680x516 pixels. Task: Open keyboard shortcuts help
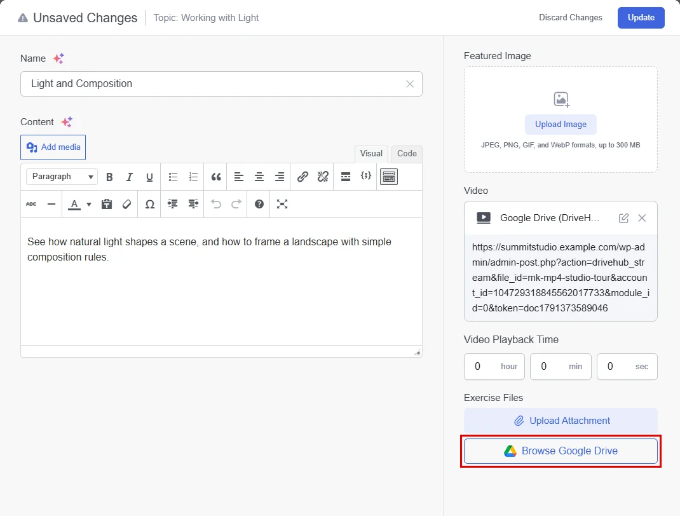[x=259, y=204]
